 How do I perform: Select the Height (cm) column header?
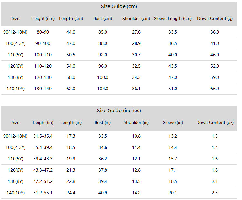[43, 19]
